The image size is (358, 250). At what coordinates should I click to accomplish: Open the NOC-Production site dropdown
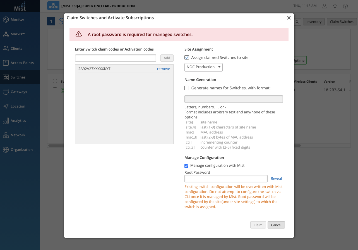(203, 67)
